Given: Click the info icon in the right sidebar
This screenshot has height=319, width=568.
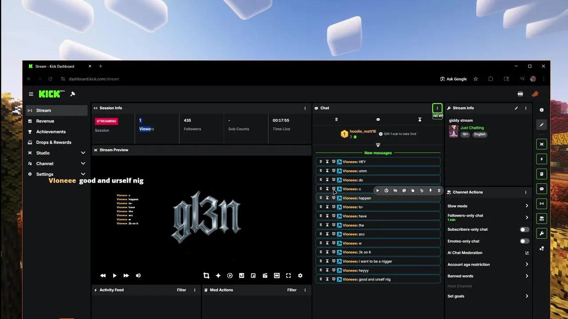Looking at the screenshot, I should coord(541,110).
